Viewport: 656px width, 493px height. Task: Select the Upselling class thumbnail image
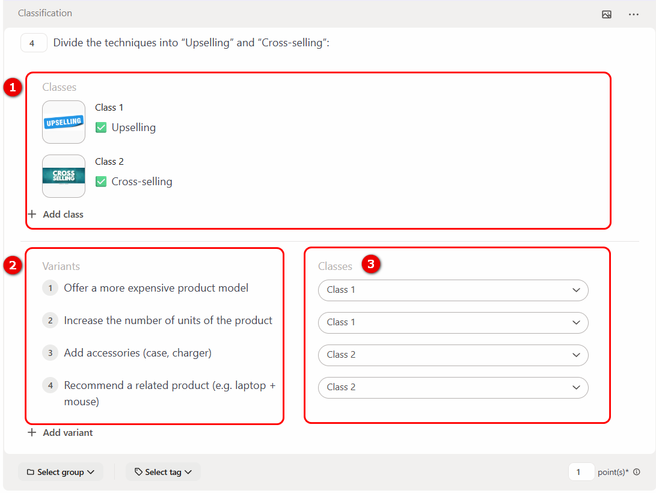pos(64,122)
